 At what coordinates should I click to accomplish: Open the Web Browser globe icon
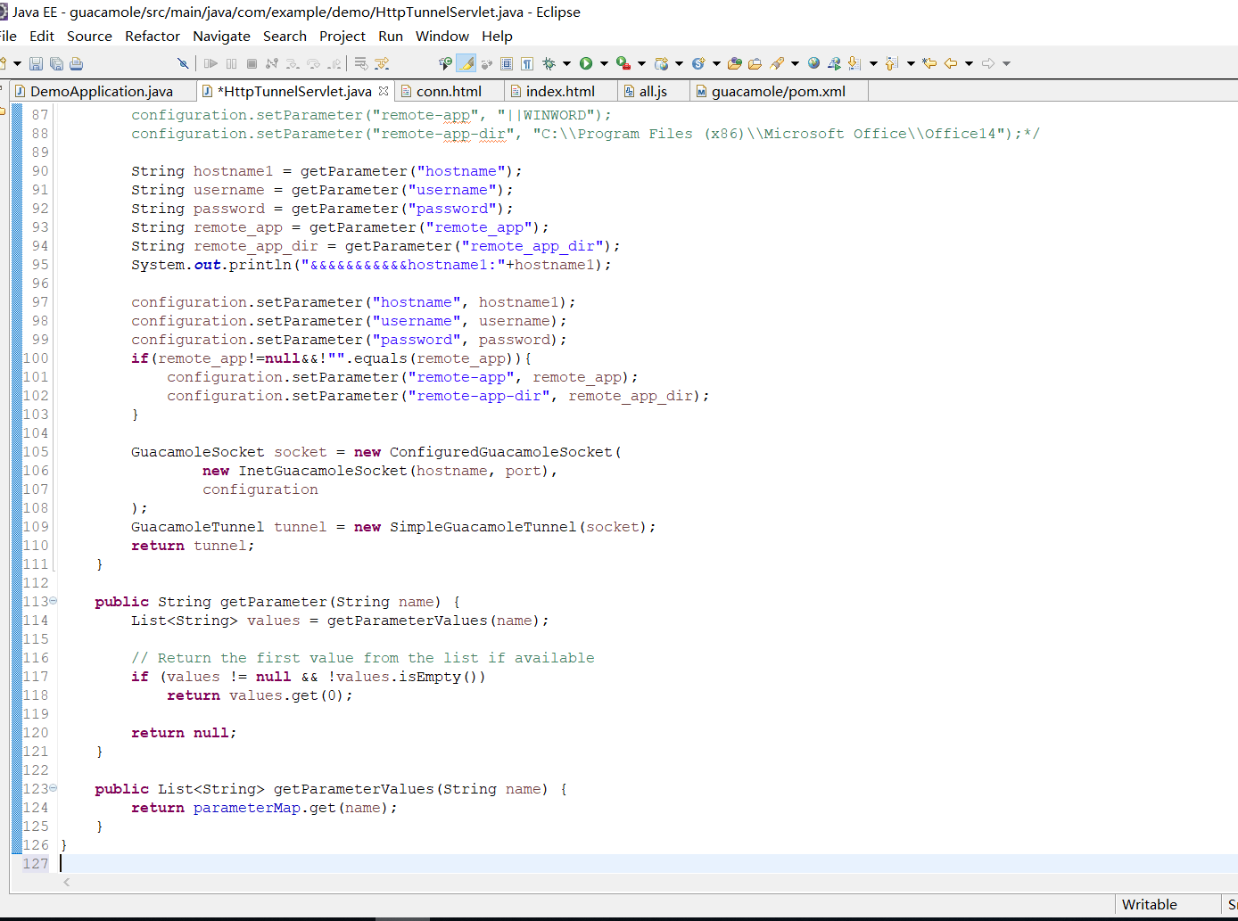pyautogui.click(x=813, y=63)
